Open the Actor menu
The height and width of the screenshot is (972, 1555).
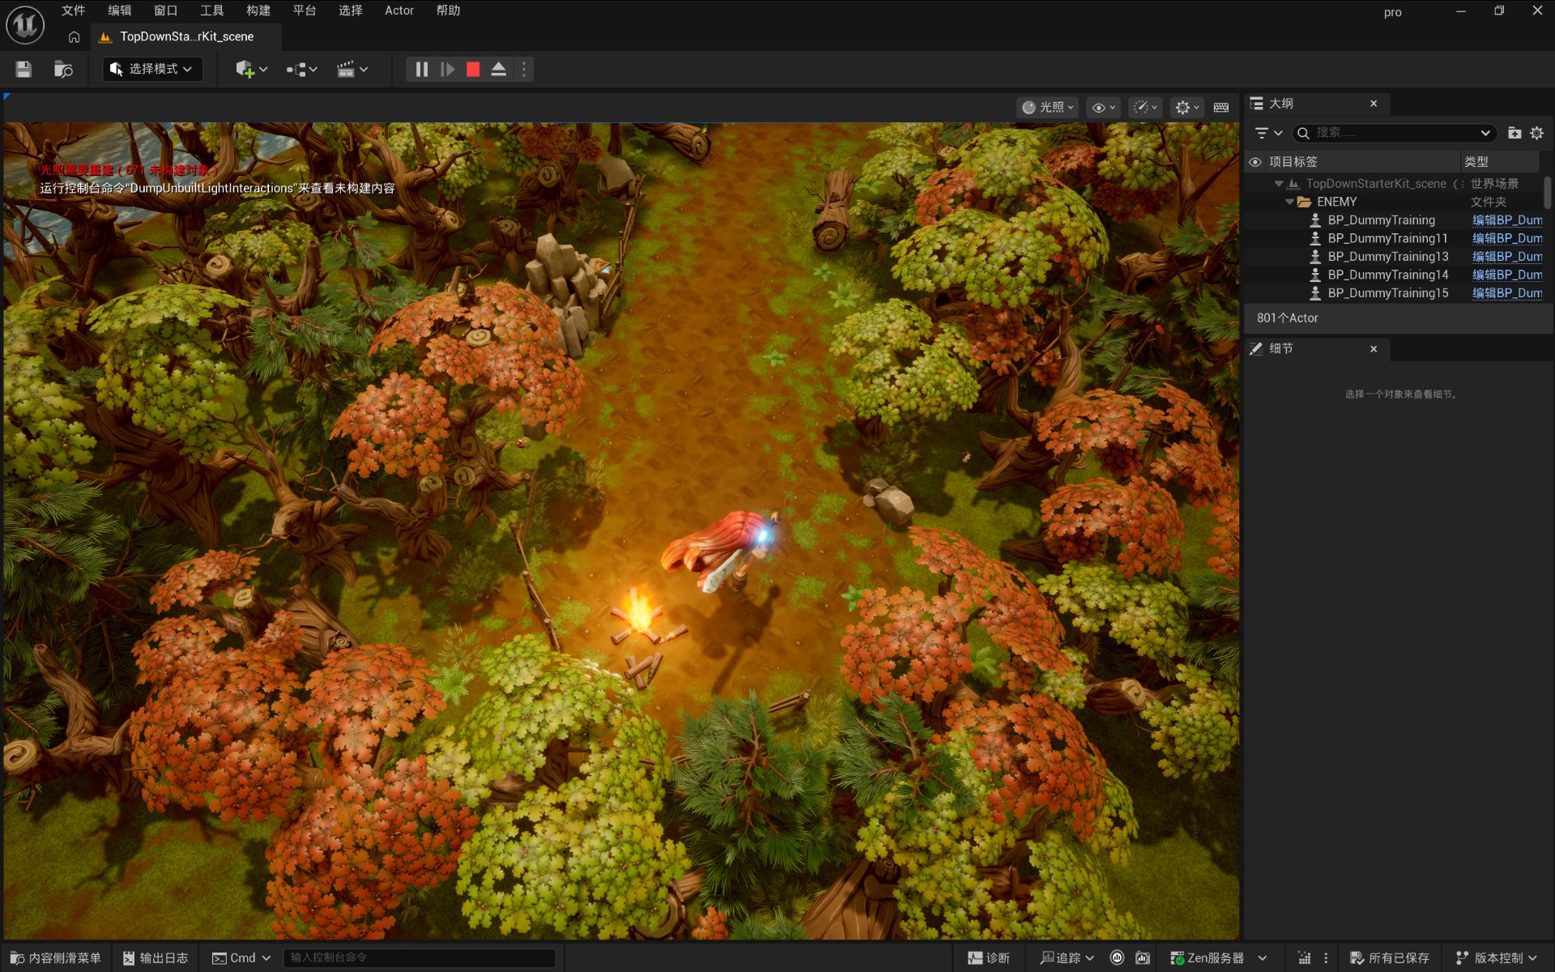coord(399,11)
